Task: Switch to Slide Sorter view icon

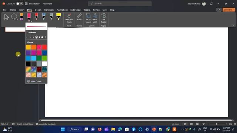Action: coord(191,124)
